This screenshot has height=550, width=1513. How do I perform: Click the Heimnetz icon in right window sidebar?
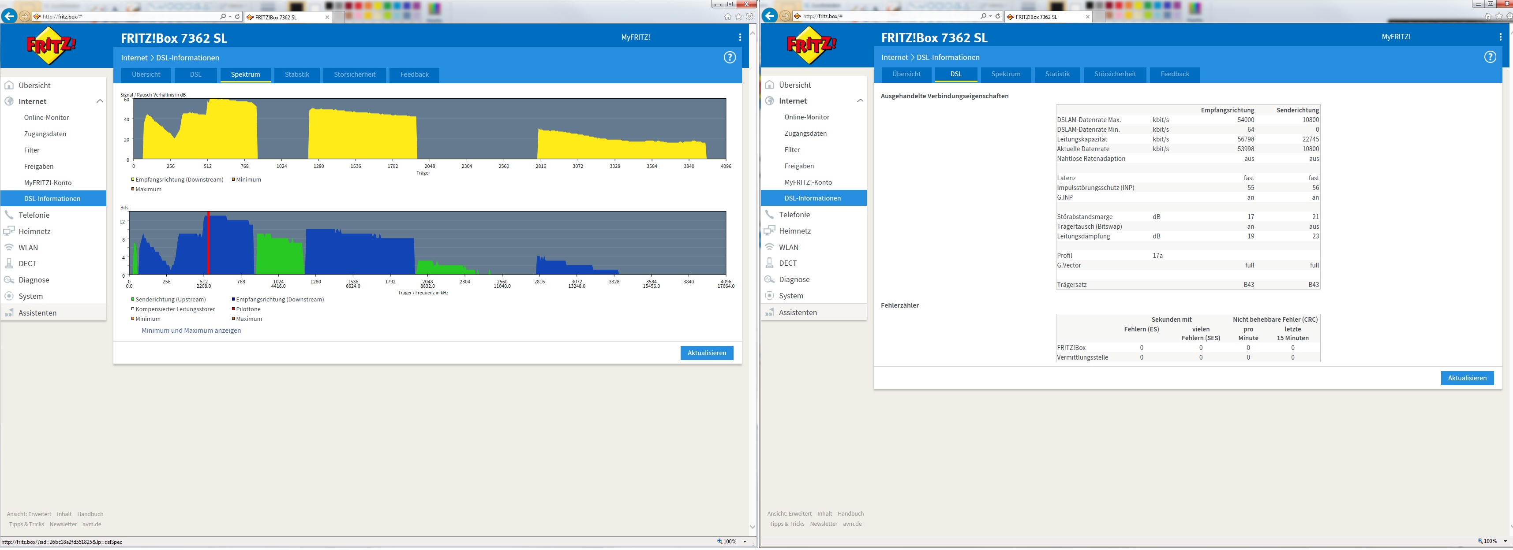(x=769, y=230)
